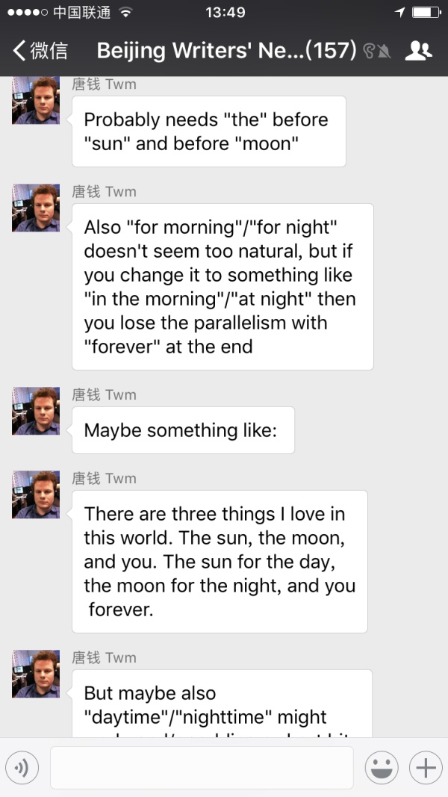Screen dimensions: 448x797
Task: Open the emoji sticker panel
Action: coord(381,768)
